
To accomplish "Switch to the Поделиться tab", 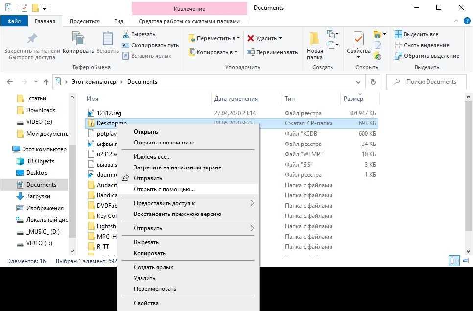I will click(x=84, y=21).
